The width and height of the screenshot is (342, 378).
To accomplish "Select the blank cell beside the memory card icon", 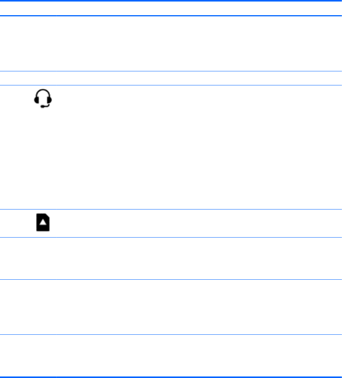I will tap(198, 223).
